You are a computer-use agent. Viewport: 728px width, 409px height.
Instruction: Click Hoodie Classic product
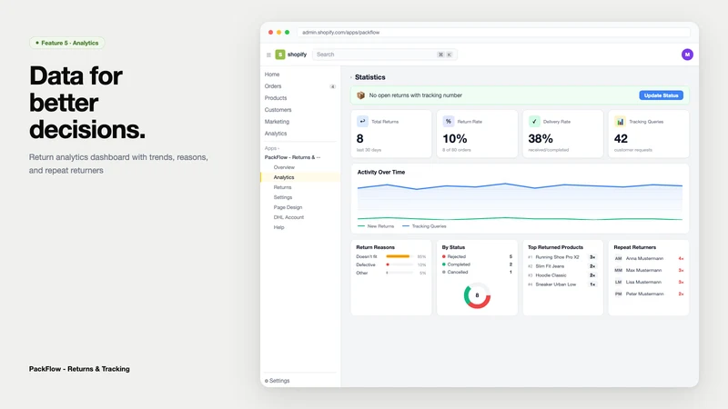(551, 275)
